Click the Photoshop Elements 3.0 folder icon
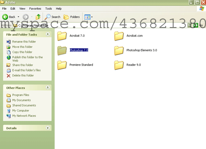 tap(119, 50)
